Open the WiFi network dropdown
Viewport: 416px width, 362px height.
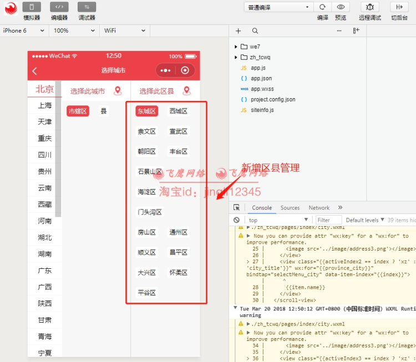125,30
